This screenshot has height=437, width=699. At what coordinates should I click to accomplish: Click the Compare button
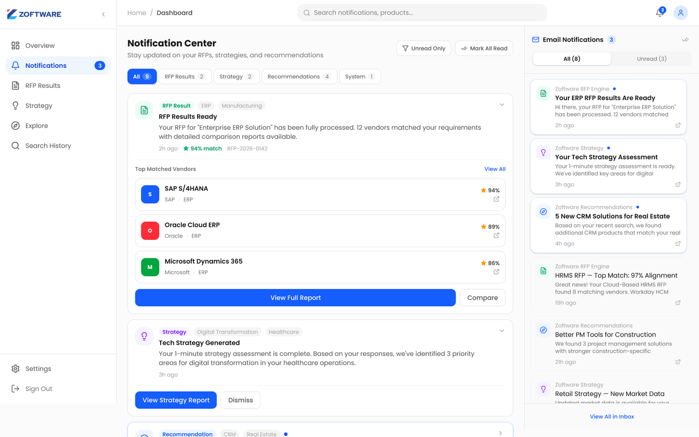click(x=483, y=298)
